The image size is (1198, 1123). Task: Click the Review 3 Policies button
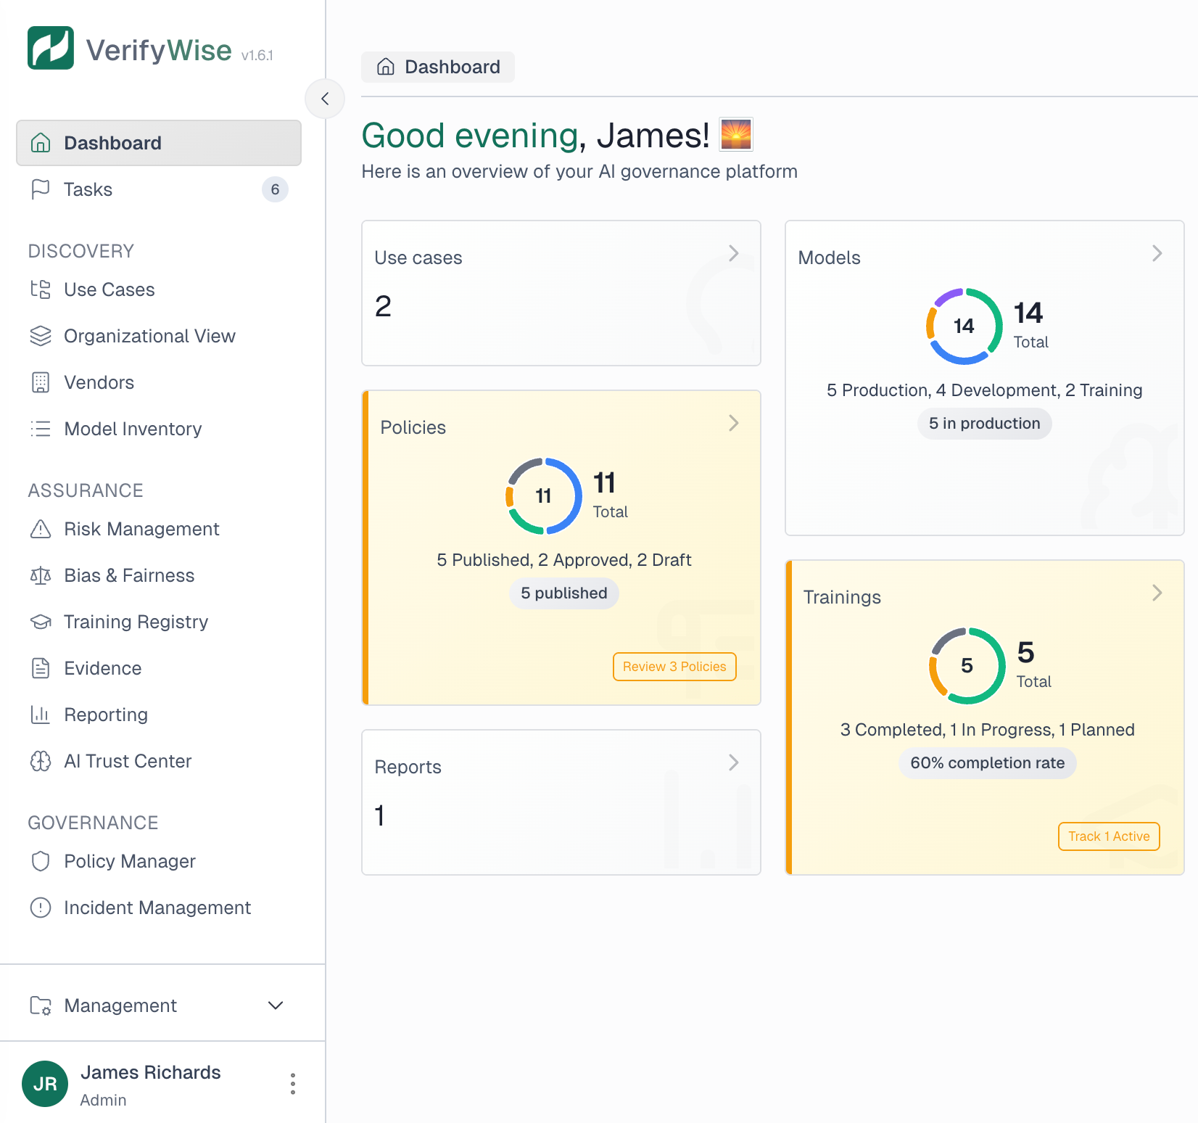tap(674, 666)
